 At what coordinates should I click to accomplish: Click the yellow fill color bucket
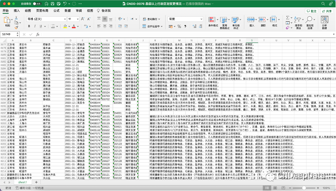[x=65, y=26]
